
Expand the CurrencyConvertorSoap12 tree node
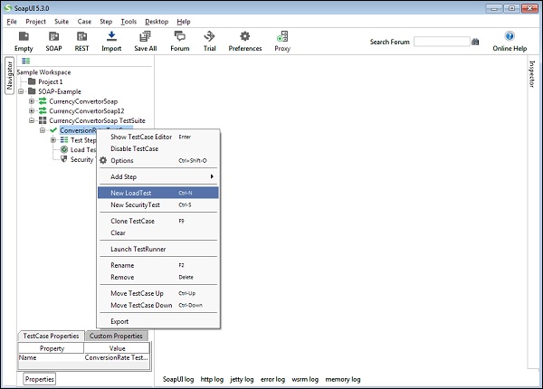[32, 110]
